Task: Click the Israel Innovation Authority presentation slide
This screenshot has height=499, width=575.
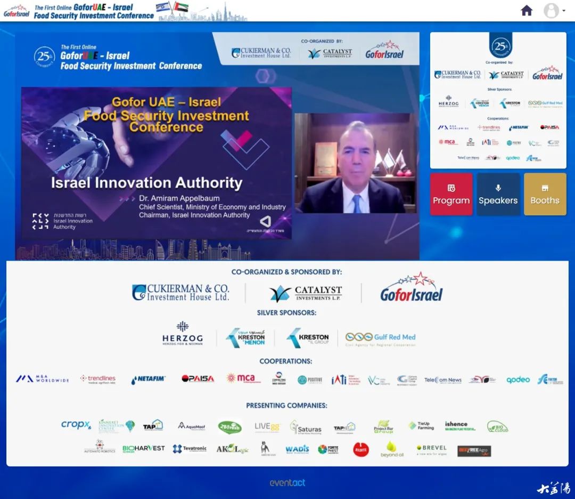Action: coord(157,163)
